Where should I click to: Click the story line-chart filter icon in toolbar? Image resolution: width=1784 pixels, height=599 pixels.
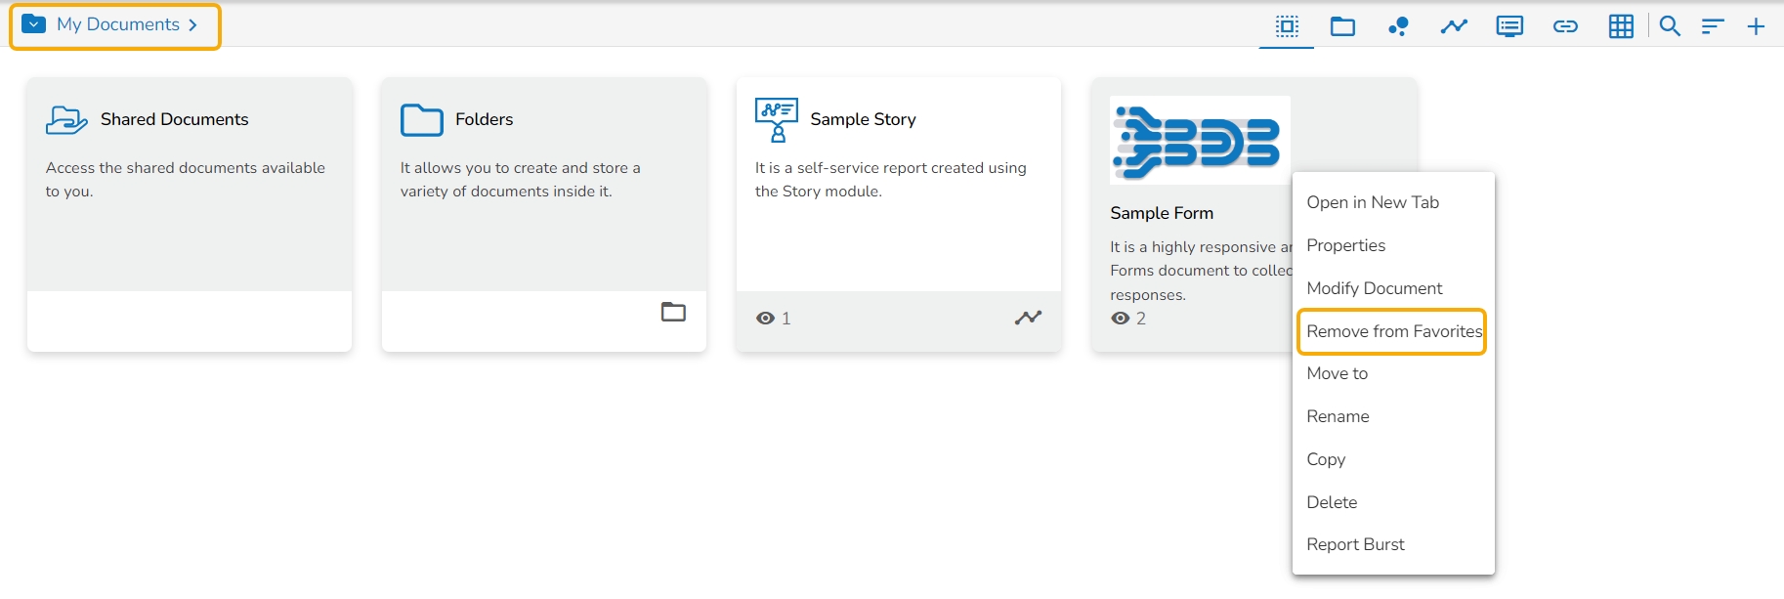(x=1454, y=26)
